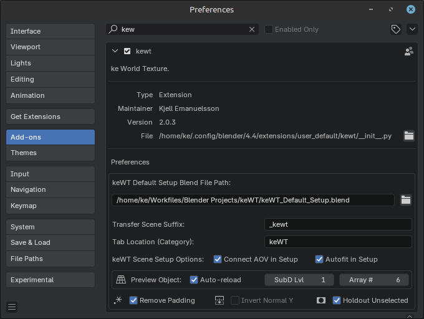
Task: Switch to the Themes section
Action: pos(51,153)
